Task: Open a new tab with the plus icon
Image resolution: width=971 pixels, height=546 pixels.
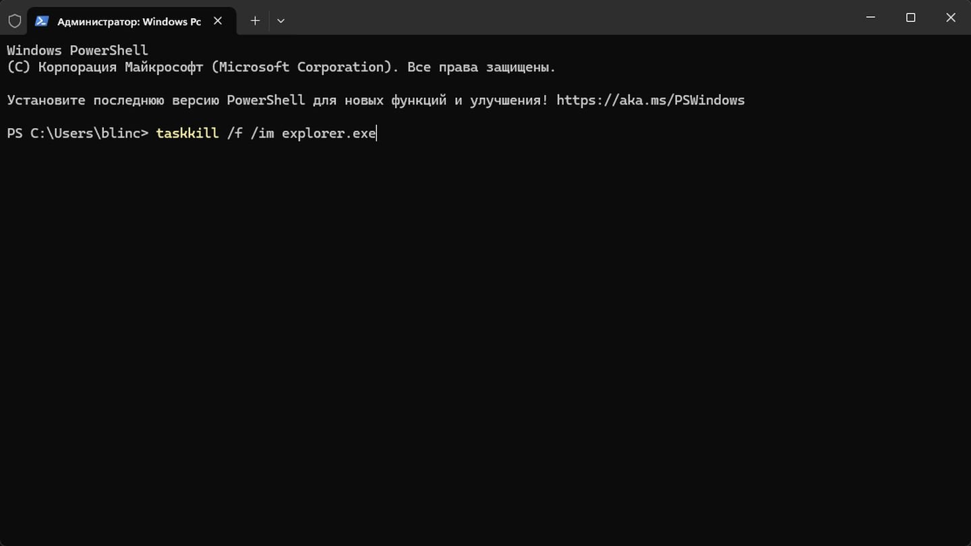Action: click(x=255, y=21)
